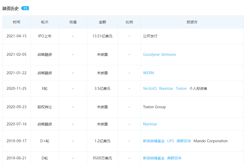
Task: Select the D轮 round cell
Action: click(45, 158)
